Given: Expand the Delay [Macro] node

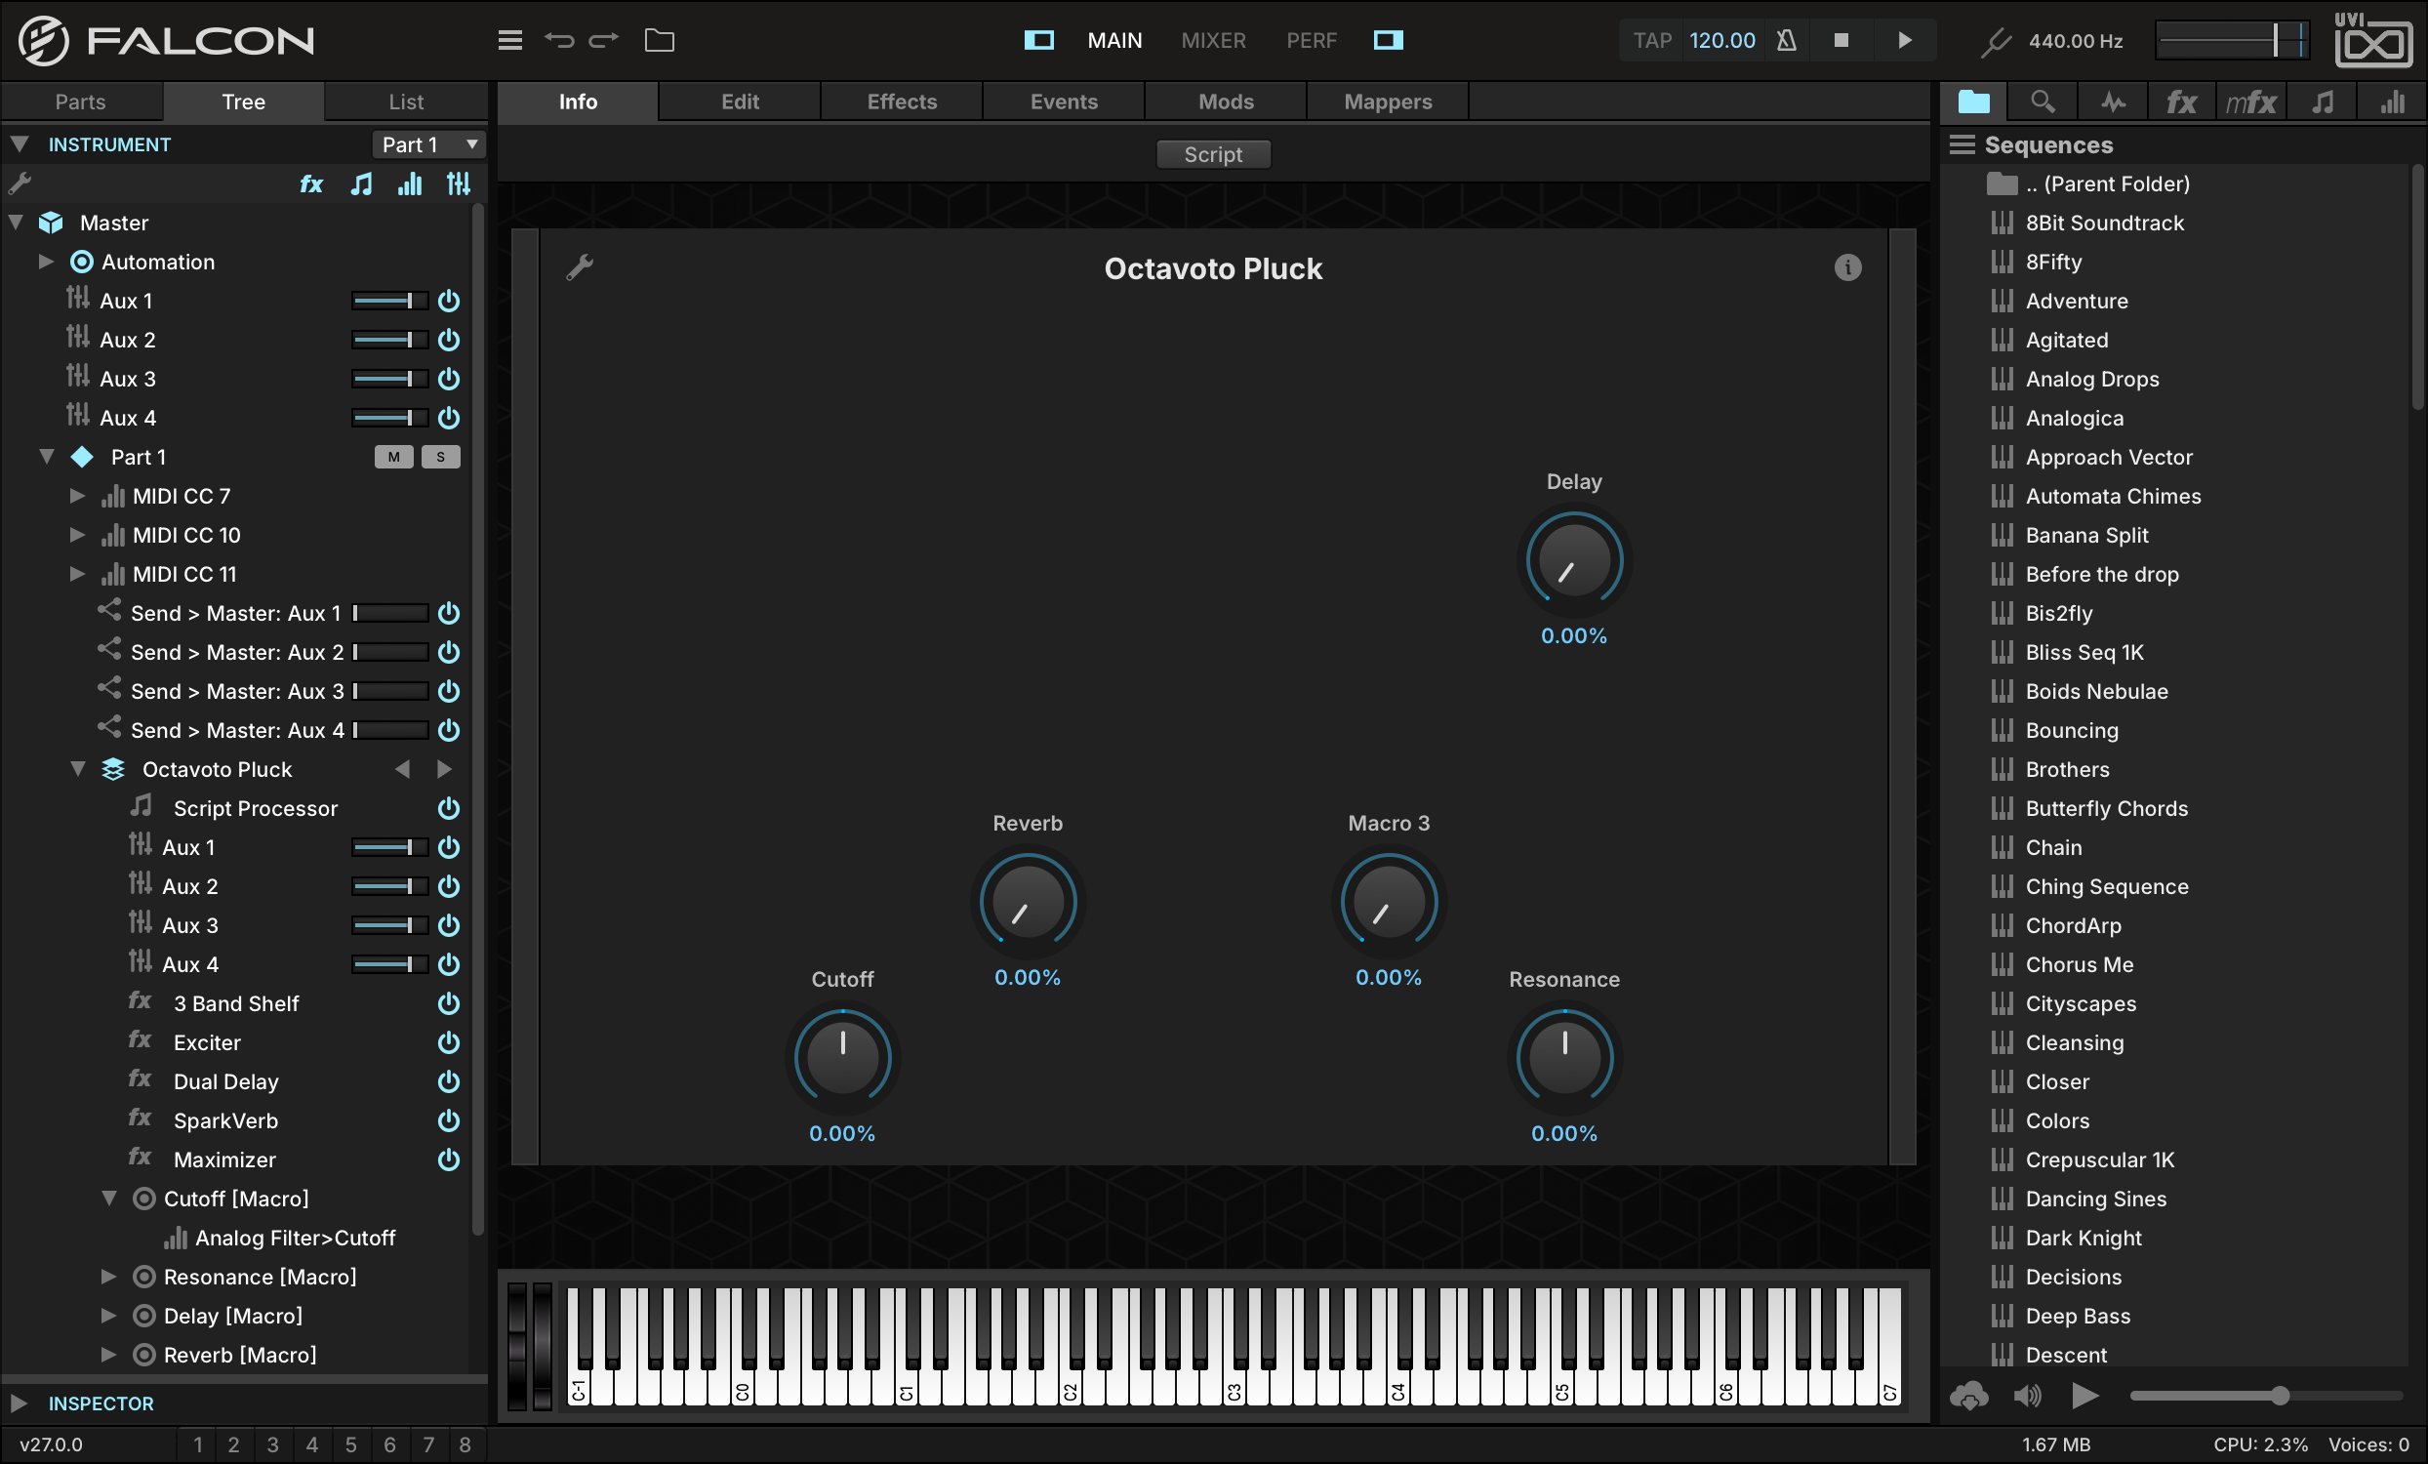Looking at the screenshot, I should (108, 1316).
